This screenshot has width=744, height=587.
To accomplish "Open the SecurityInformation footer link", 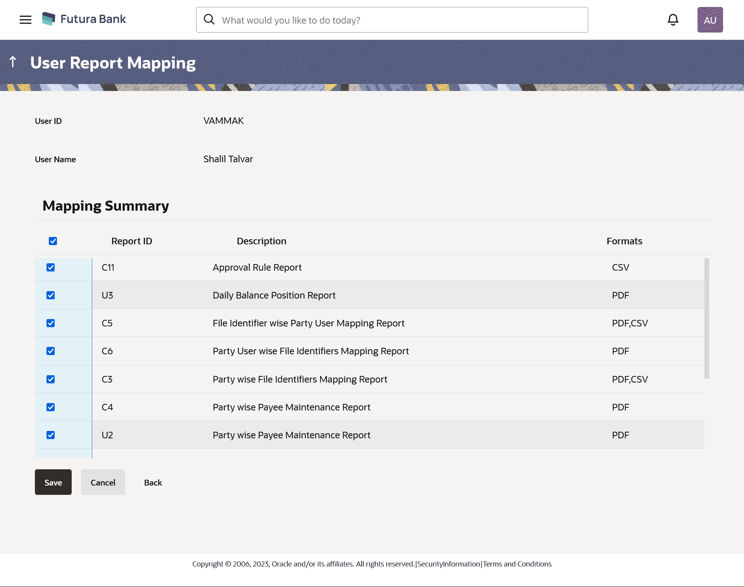I will pos(449,564).
